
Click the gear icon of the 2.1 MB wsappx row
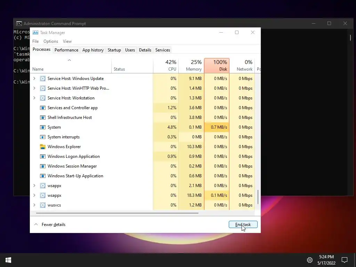[43, 186]
